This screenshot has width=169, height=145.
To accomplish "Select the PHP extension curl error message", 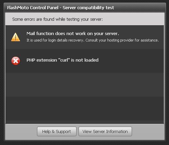I will (x=63, y=60).
